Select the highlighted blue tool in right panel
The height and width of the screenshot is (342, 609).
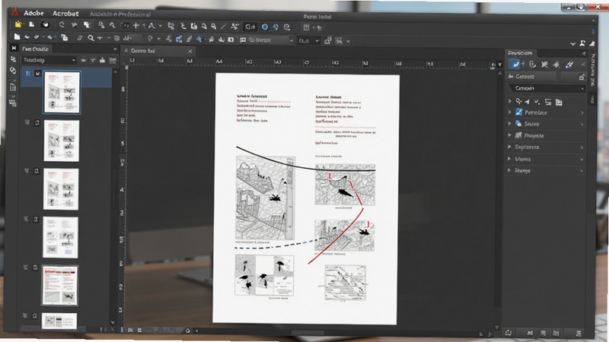coord(515,65)
